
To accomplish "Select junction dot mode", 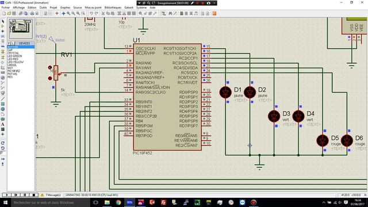I will coord(3,31).
